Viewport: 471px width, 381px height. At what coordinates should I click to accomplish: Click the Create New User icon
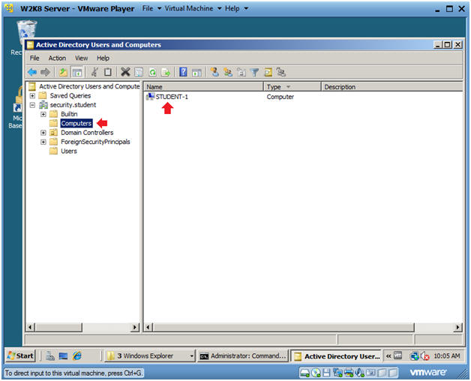click(x=214, y=72)
